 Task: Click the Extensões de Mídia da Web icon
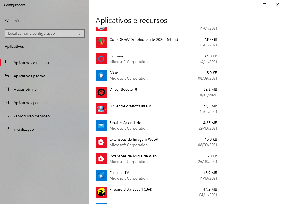(x=101, y=159)
